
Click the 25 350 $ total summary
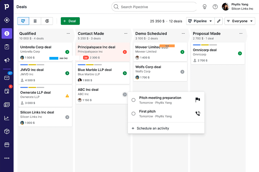tap(157, 21)
